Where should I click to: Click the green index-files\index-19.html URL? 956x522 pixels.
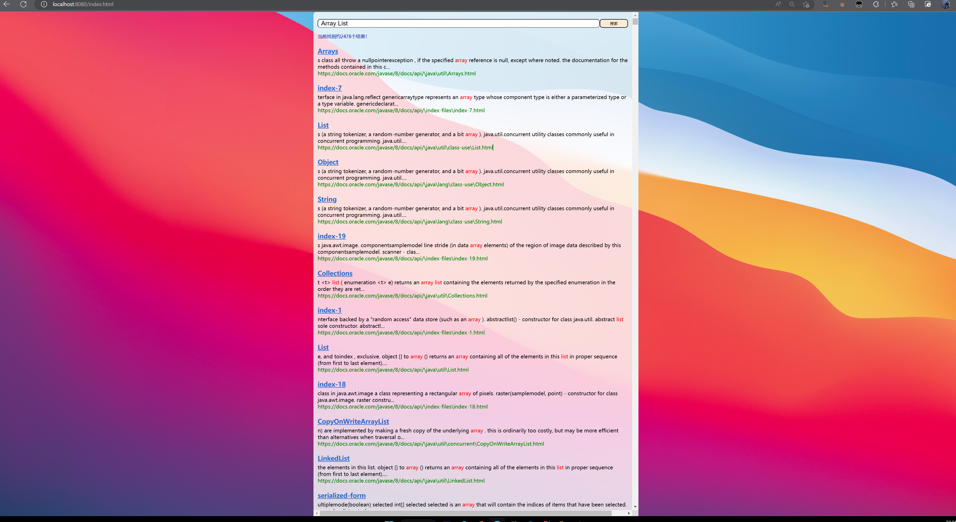pyautogui.click(x=402, y=259)
